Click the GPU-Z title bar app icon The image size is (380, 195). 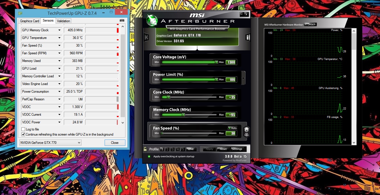[x=20, y=13]
